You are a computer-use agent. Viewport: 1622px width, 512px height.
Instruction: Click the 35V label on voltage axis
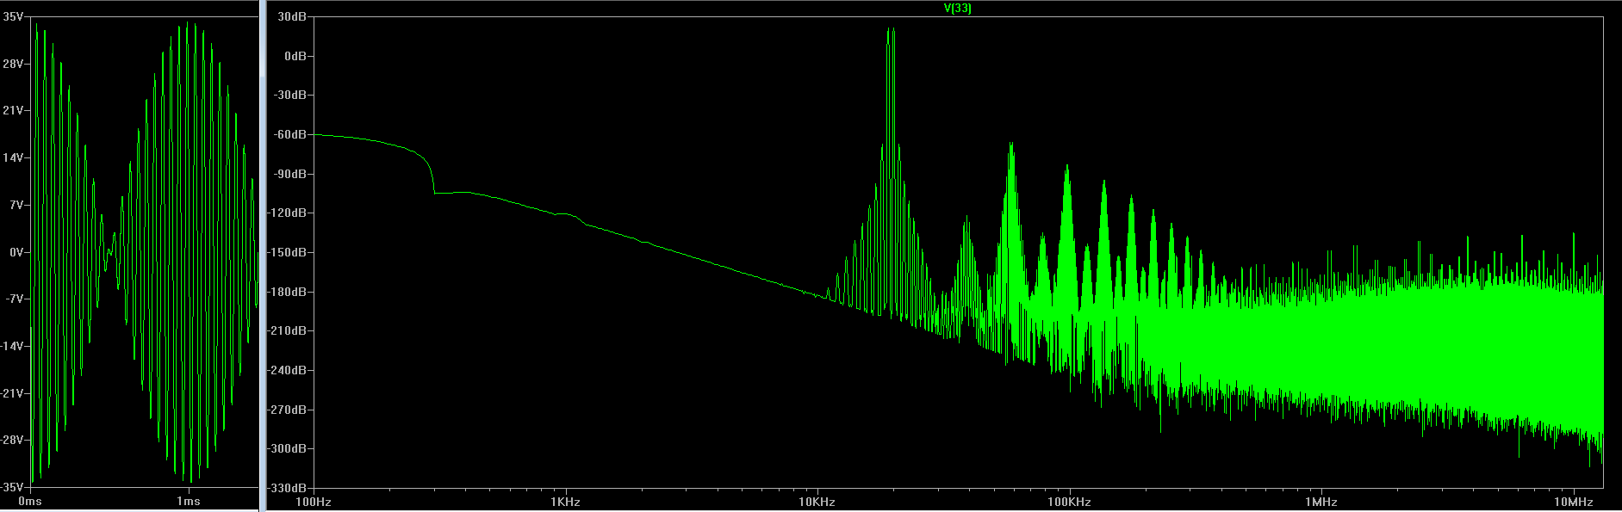13,16
